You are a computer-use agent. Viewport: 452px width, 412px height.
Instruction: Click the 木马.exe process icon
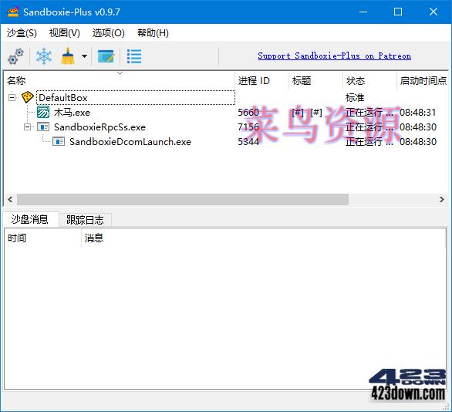[43, 112]
